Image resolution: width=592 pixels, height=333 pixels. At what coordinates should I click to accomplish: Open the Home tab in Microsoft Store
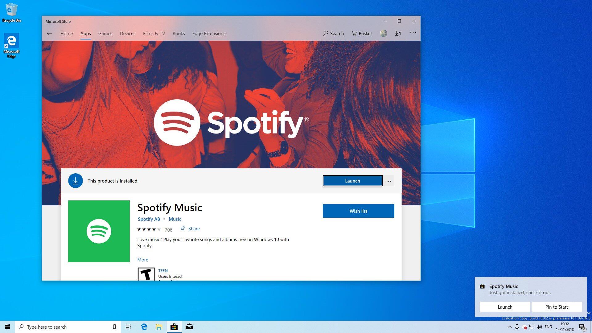point(67,33)
